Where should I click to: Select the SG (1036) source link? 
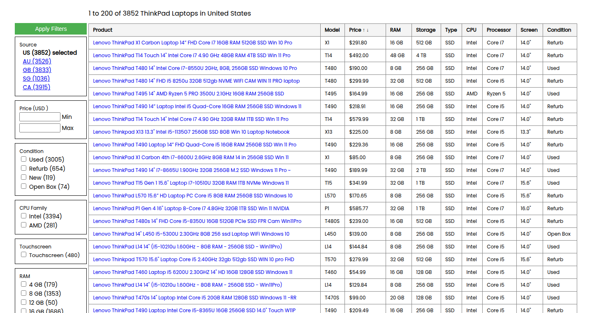click(x=36, y=79)
